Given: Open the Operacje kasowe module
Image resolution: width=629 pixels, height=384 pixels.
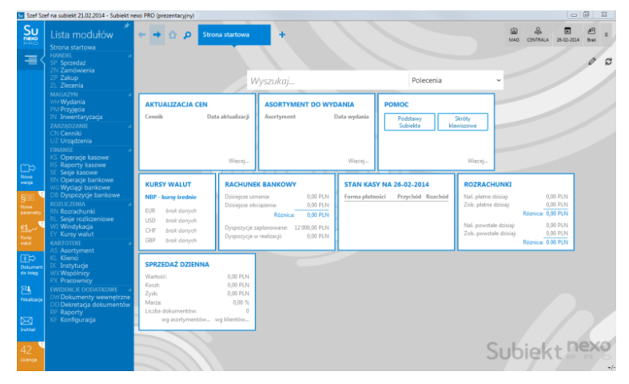Looking at the screenshot, I should point(85,158).
